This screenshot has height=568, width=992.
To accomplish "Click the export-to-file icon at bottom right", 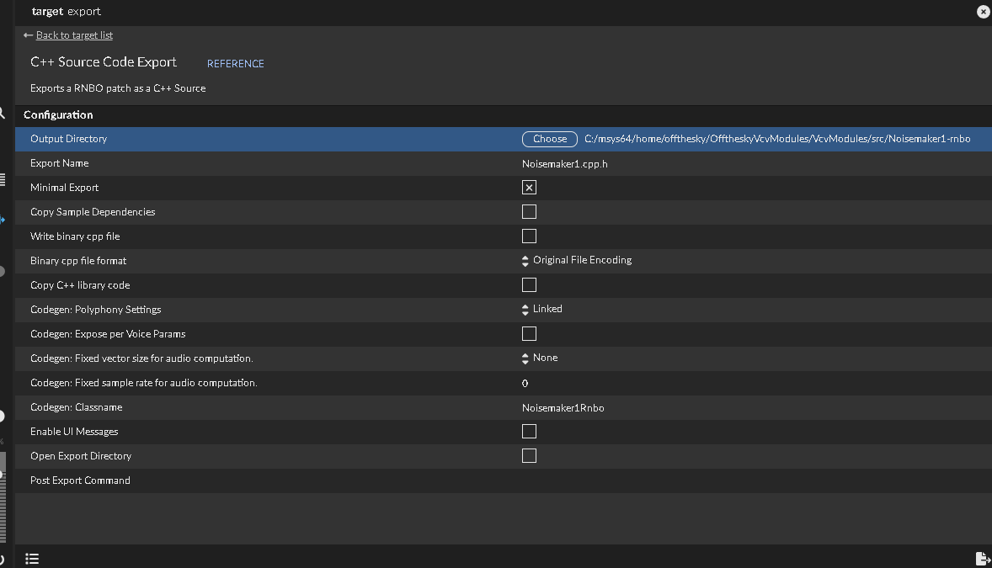I will (x=981, y=559).
